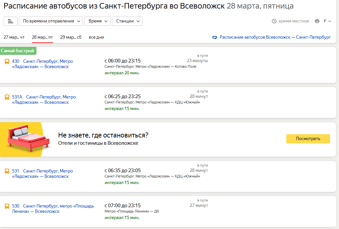Click the clock icon near local time
The height and width of the screenshot is (229, 339).
[274, 21]
